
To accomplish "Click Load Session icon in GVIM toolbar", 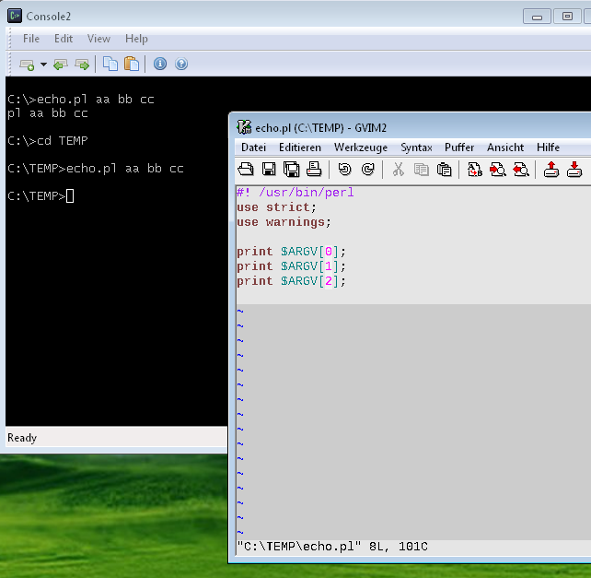I will point(551,169).
